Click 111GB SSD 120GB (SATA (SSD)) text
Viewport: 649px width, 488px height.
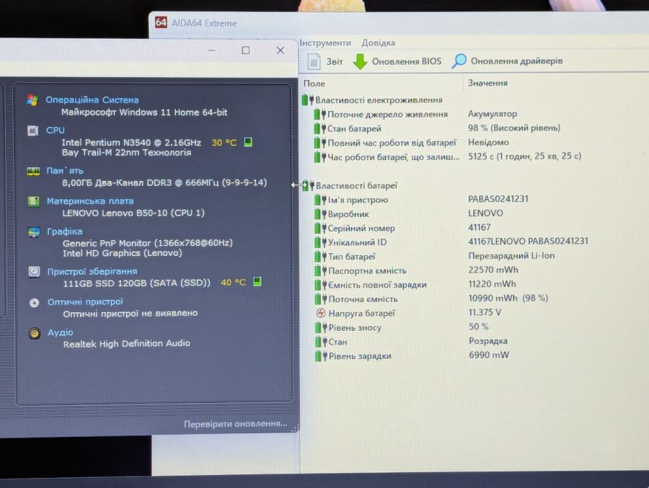[x=136, y=283]
